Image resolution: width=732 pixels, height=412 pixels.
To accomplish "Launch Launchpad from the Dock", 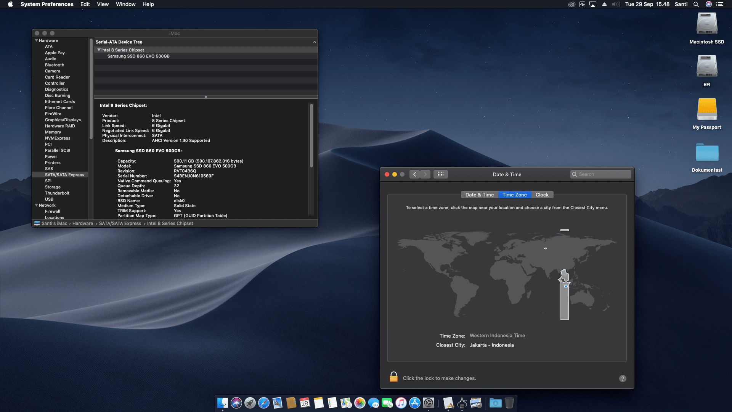I will [250, 403].
